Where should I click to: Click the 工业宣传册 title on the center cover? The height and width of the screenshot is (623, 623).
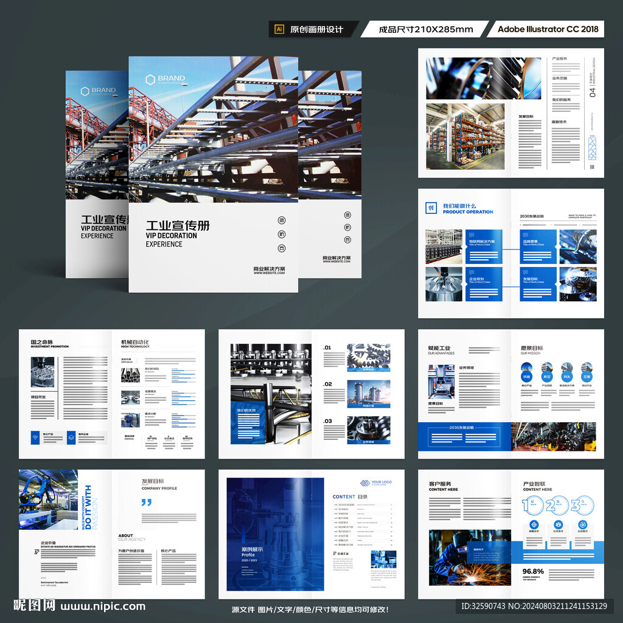[x=178, y=225]
